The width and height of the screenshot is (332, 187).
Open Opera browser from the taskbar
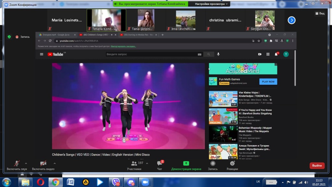pyautogui.click(x=41, y=182)
